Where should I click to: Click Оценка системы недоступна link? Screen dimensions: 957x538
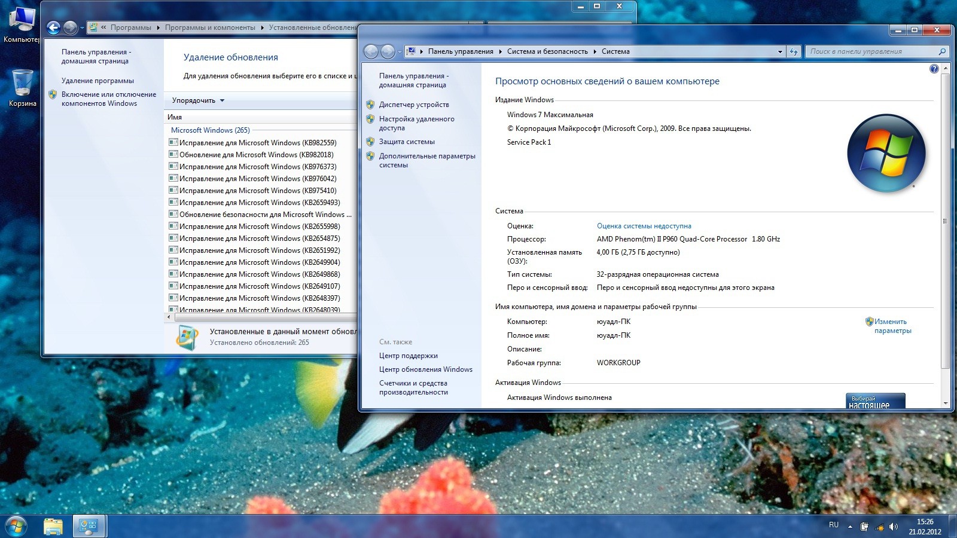tap(644, 226)
